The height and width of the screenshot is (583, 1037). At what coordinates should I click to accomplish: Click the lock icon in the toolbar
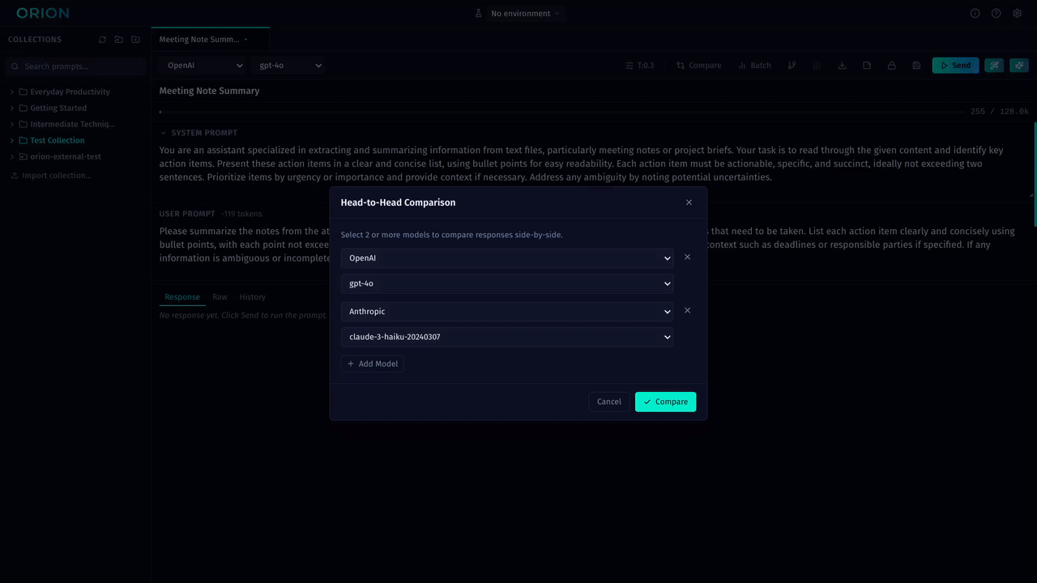[892, 66]
